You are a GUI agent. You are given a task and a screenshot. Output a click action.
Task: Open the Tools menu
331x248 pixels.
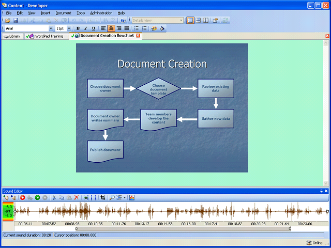click(81, 13)
